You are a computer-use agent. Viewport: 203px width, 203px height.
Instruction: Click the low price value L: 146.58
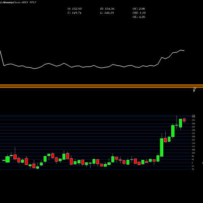[107, 13]
